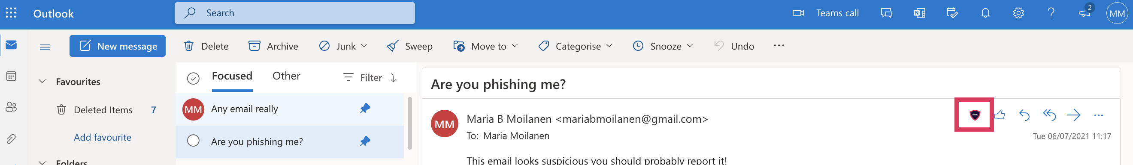Click the Hoxhunt shield report icon
Image resolution: width=1133 pixels, height=165 pixels.
[975, 115]
